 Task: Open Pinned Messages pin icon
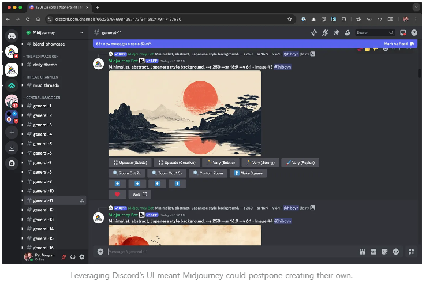pyautogui.click(x=337, y=32)
